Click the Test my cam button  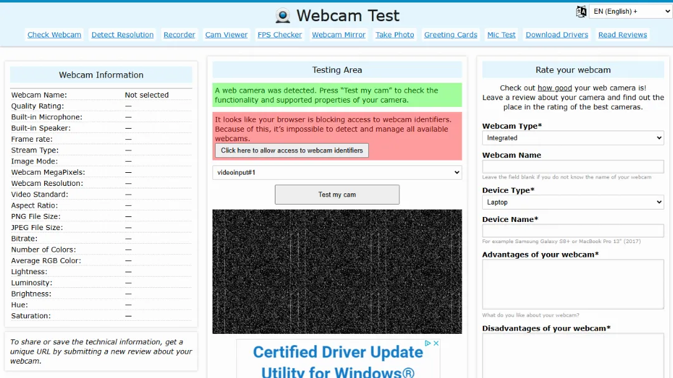tap(336, 194)
